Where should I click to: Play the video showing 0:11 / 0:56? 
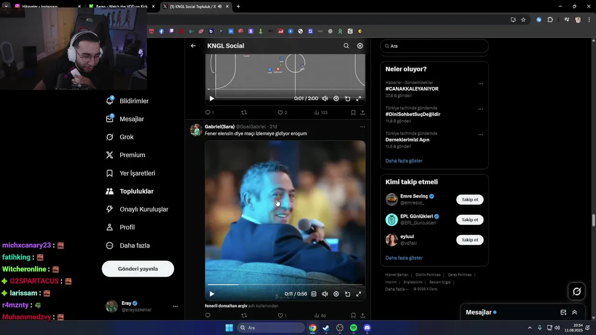(x=212, y=294)
